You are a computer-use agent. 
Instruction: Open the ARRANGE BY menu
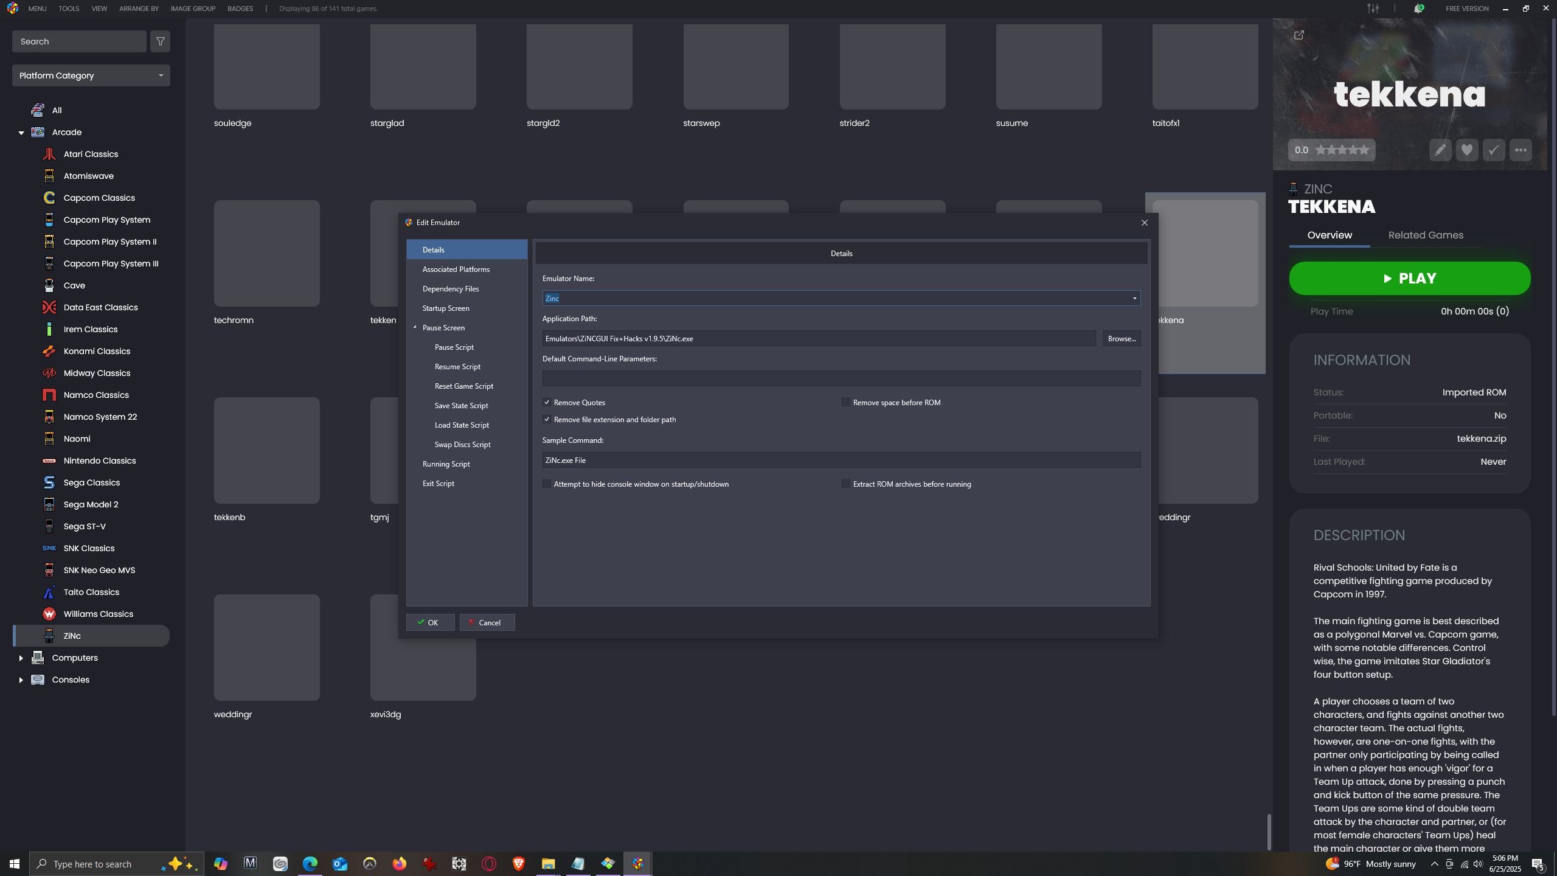[139, 9]
